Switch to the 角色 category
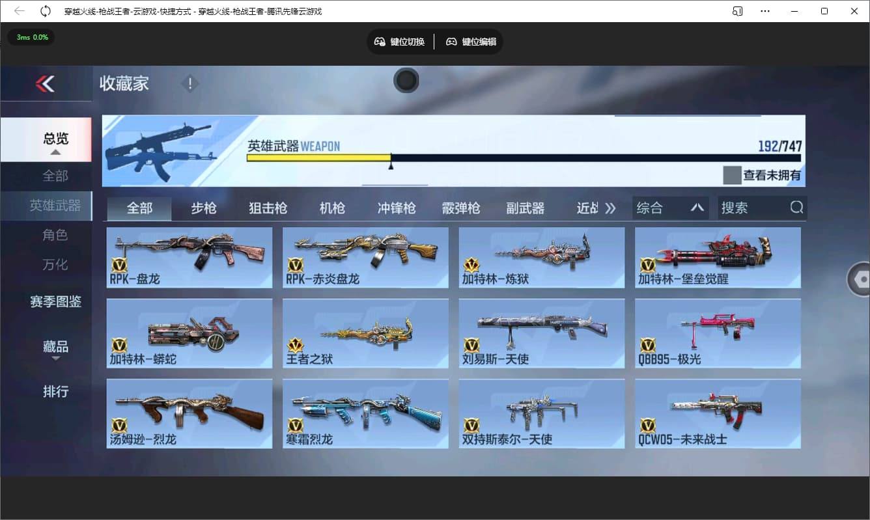Image resolution: width=870 pixels, height=520 pixels. (x=56, y=235)
